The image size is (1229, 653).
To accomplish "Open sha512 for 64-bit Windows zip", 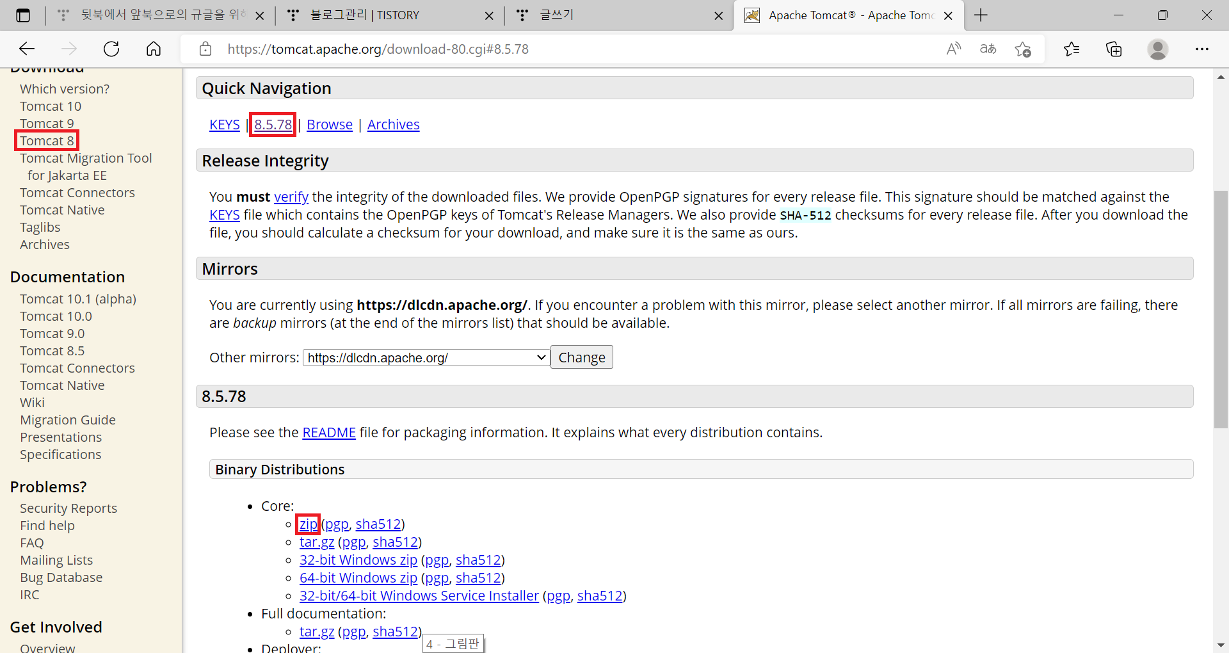I will pyautogui.click(x=478, y=577).
